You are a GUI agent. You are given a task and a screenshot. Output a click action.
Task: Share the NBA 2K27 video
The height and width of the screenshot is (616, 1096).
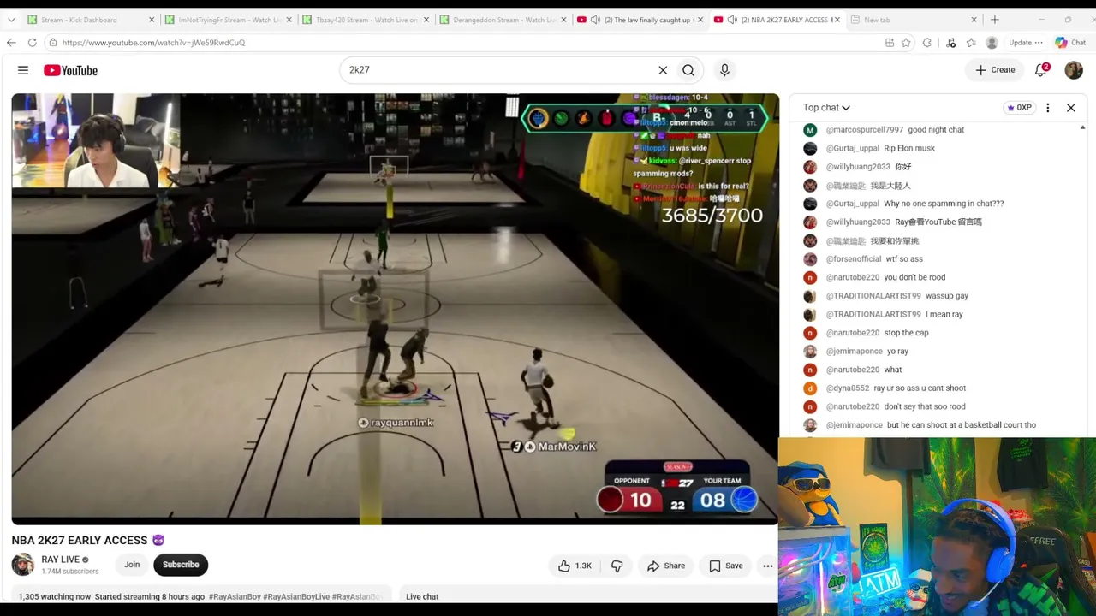click(x=666, y=566)
